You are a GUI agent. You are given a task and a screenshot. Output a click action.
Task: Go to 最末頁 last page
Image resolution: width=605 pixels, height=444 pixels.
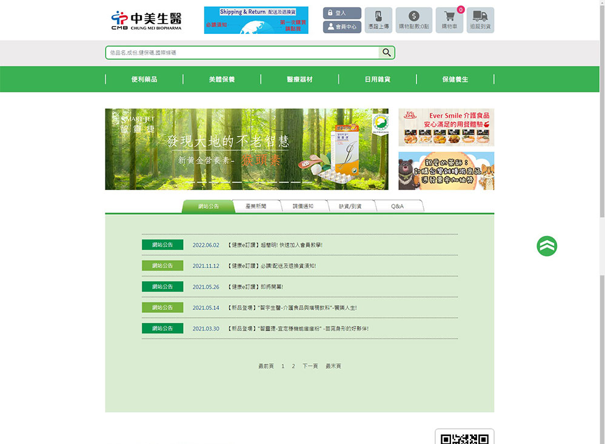(333, 366)
